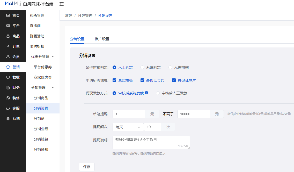Open 直播间 menu item

tap(42, 26)
